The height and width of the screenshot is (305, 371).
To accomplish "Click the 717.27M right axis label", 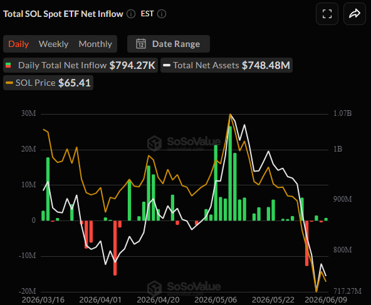I will point(347,291).
